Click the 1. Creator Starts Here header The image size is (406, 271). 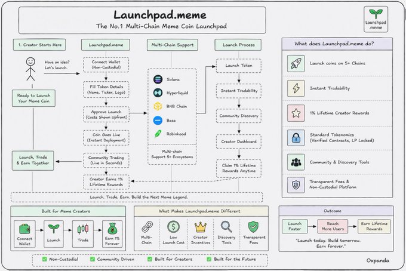pyautogui.click(x=39, y=45)
